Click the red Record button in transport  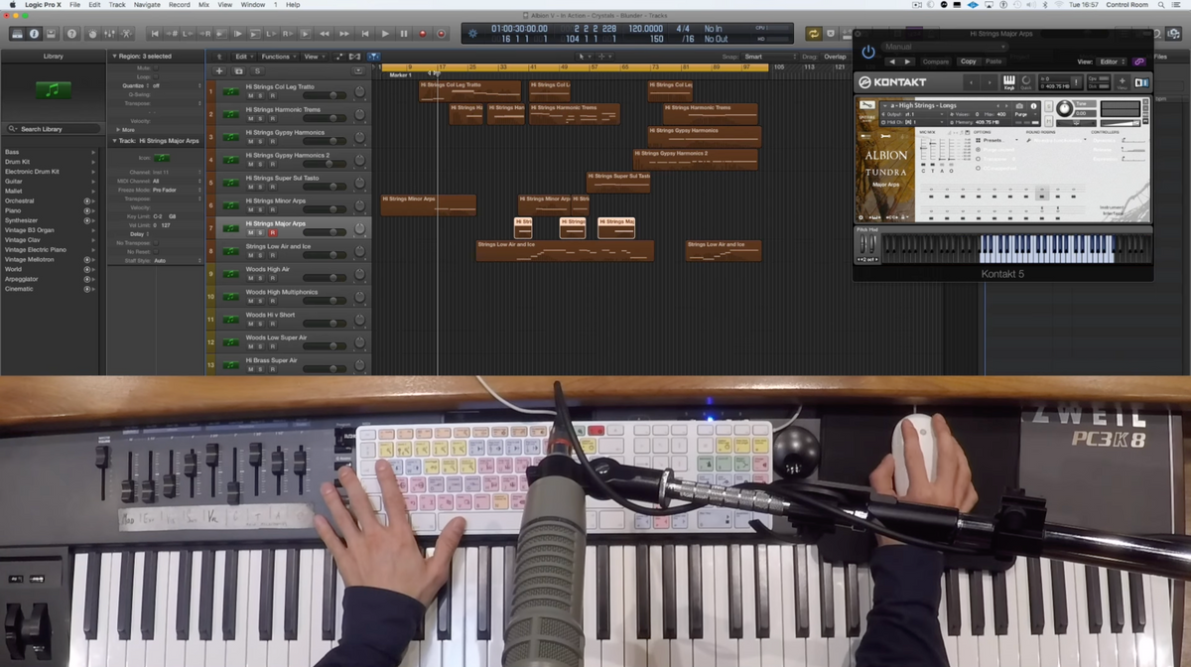click(422, 34)
